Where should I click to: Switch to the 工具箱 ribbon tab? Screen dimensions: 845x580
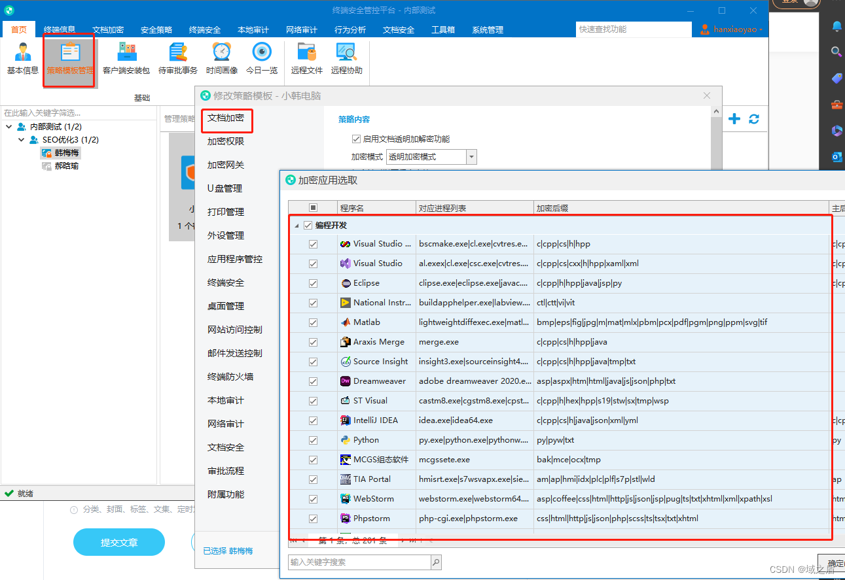(443, 30)
